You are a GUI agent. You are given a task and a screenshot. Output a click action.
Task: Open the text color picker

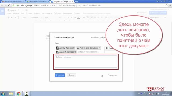pyautogui.click(x=78, y=17)
